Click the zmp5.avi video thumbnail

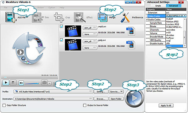tap(73, 31)
